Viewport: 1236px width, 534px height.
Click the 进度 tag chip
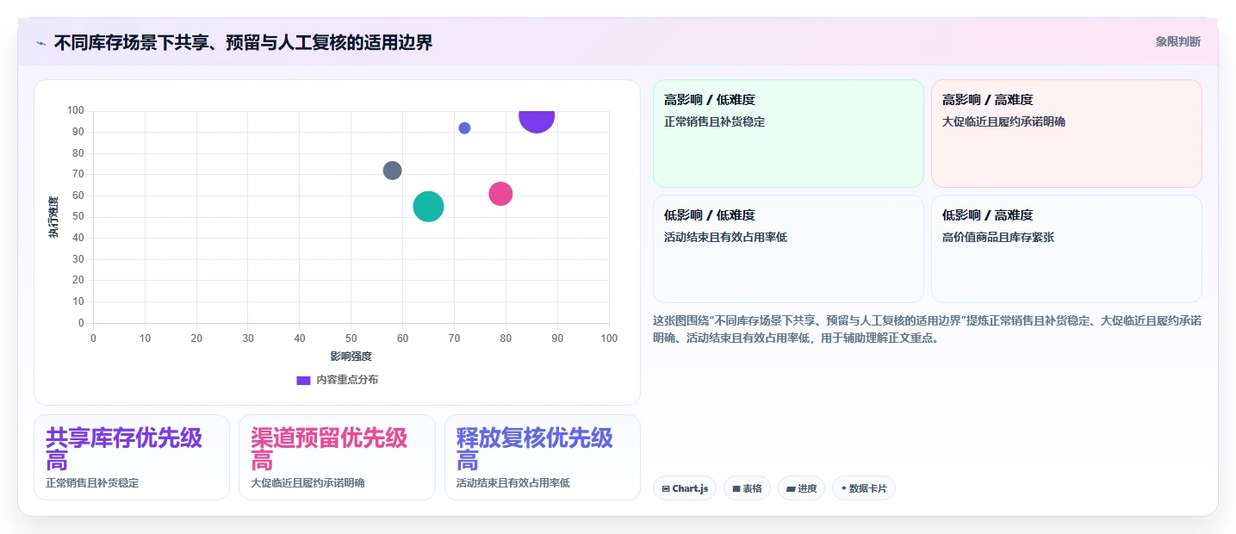click(x=801, y=488)
